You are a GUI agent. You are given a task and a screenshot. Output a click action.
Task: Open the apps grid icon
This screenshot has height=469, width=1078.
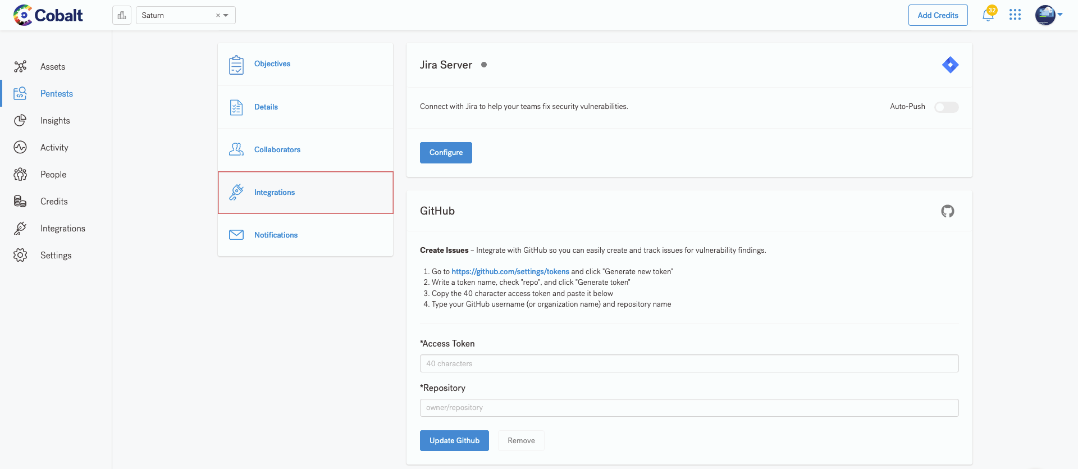tap(1015, 15)
